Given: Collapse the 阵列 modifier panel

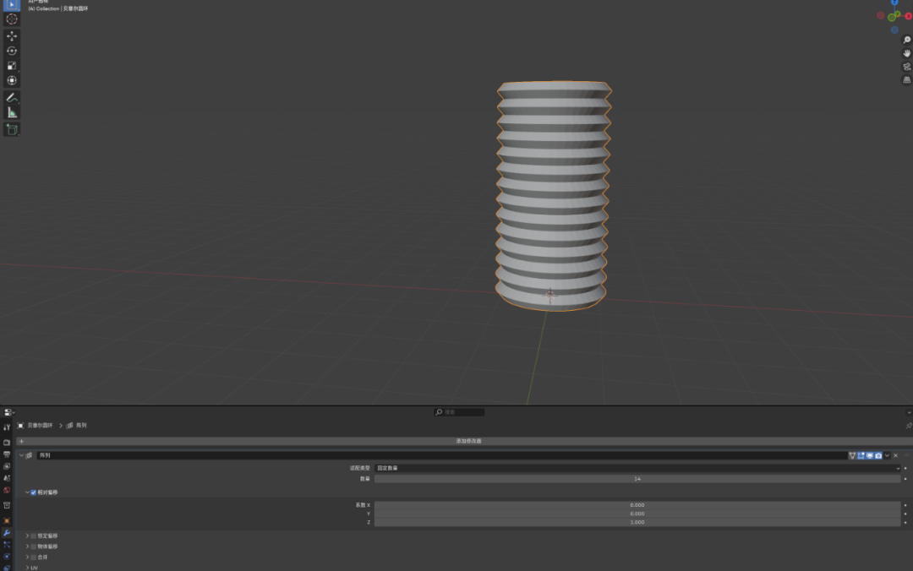Looking at the screenshot, I should click(21, 455).
